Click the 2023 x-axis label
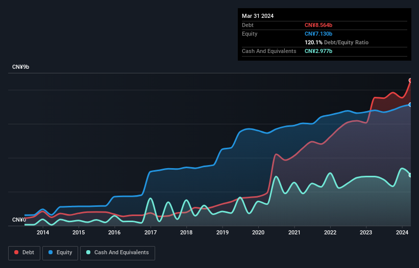The width and height of the screenshot is (419, 268). (x=366, y=232)
